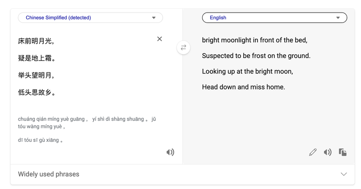Click the 'Suspected to be frost on the ground' line
The height and width of the screenshot is (189, 361).
(x=256, y=56)
